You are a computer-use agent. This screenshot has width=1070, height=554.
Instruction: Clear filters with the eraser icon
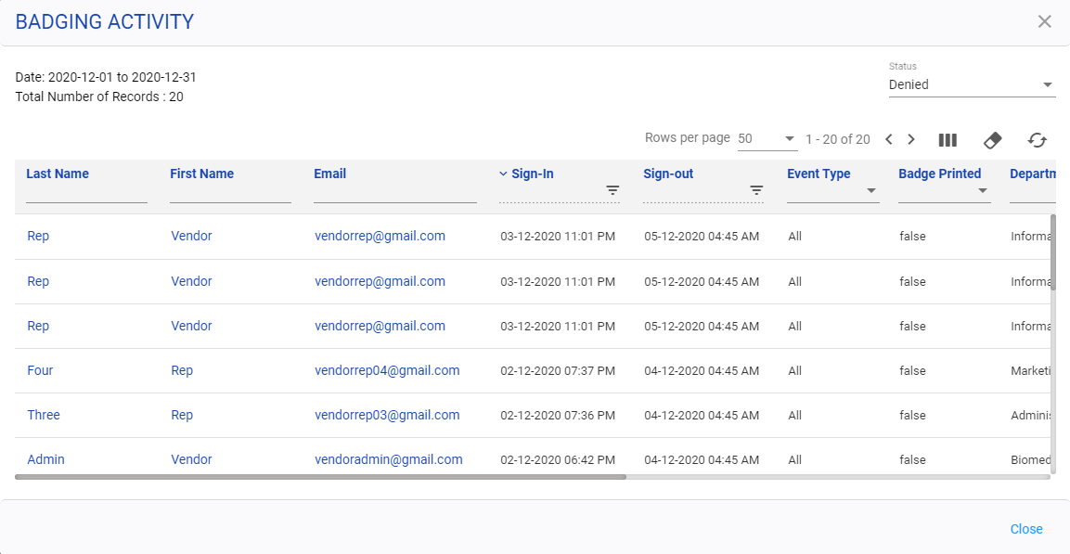point(992,140)
